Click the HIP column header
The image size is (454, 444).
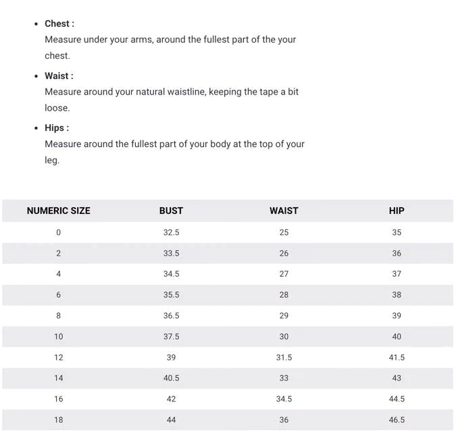click(x=397, y=211)
